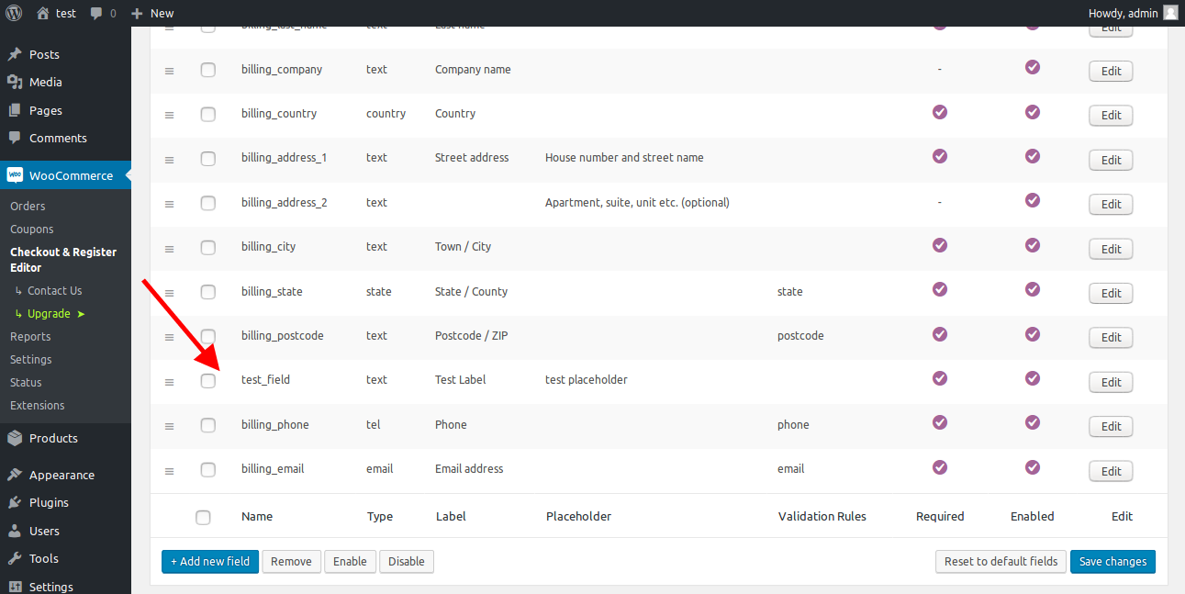Click the Disable bulk button

407,561
